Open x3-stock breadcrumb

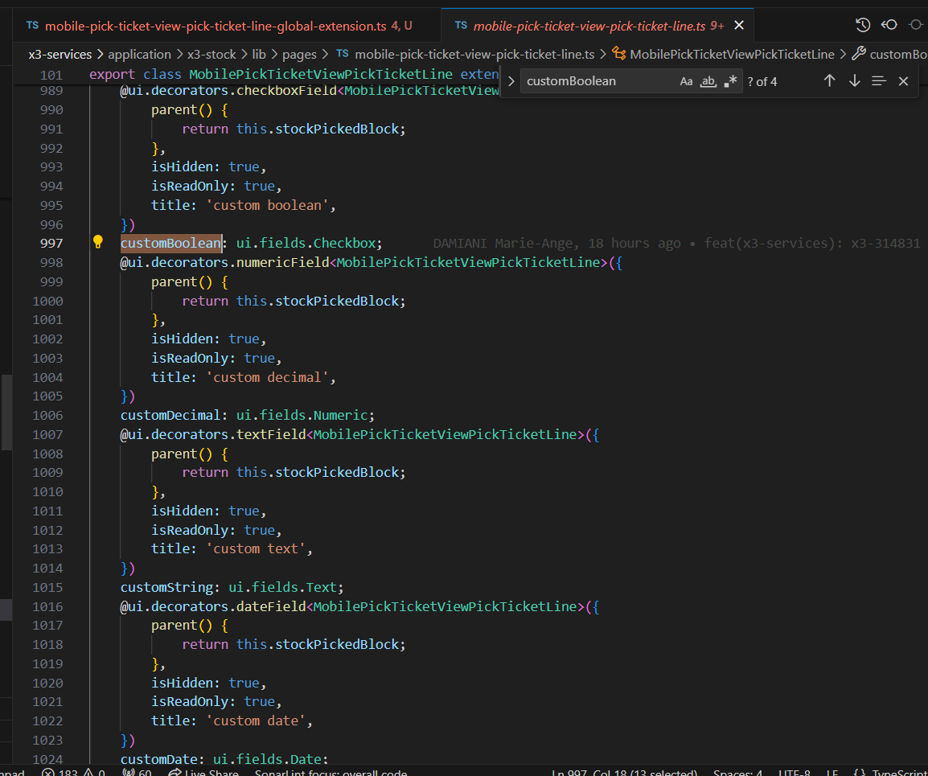coord(211,55)
